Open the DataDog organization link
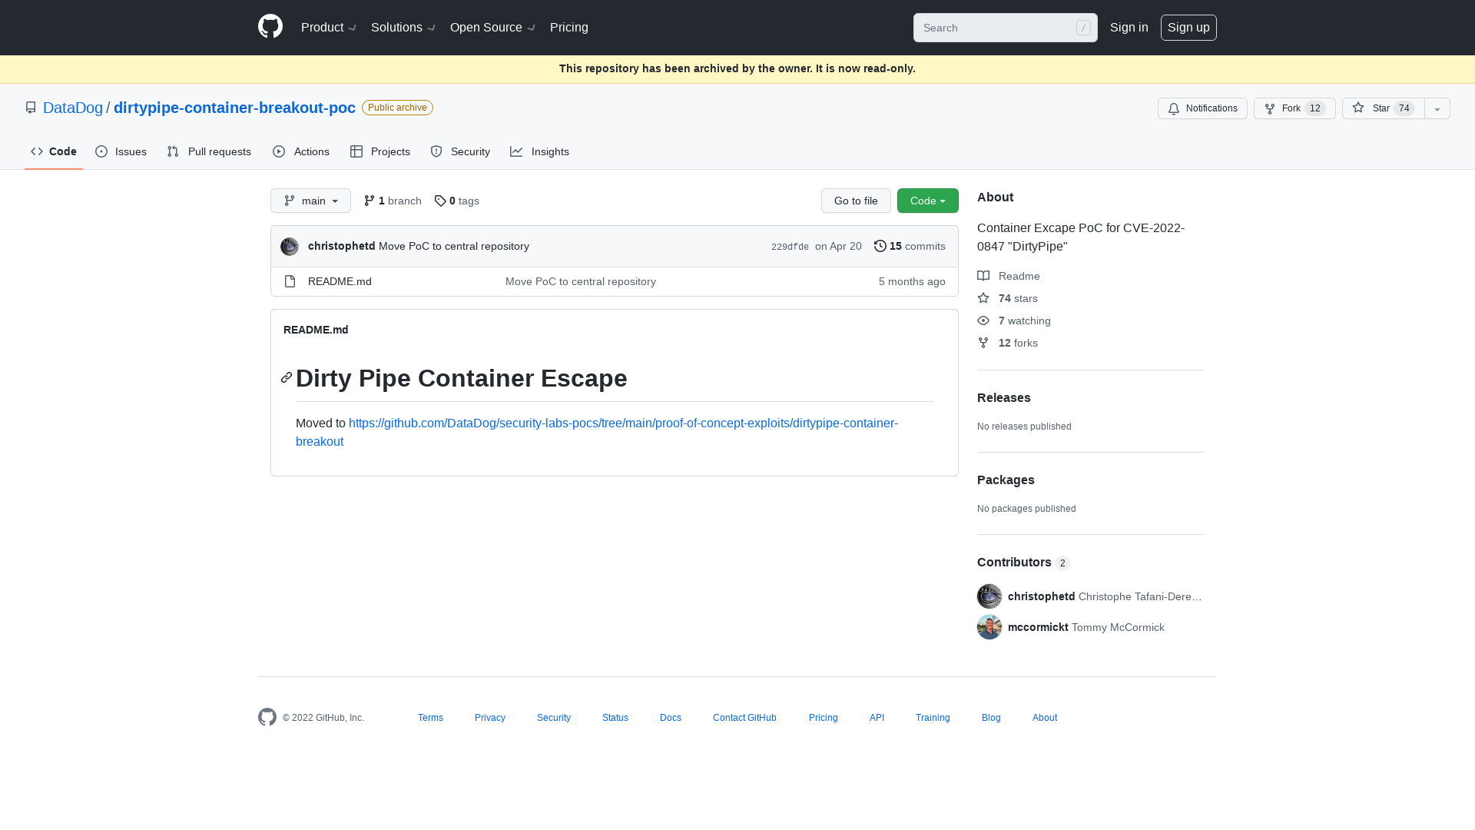 pyautogui.click(x=73, y=108)
